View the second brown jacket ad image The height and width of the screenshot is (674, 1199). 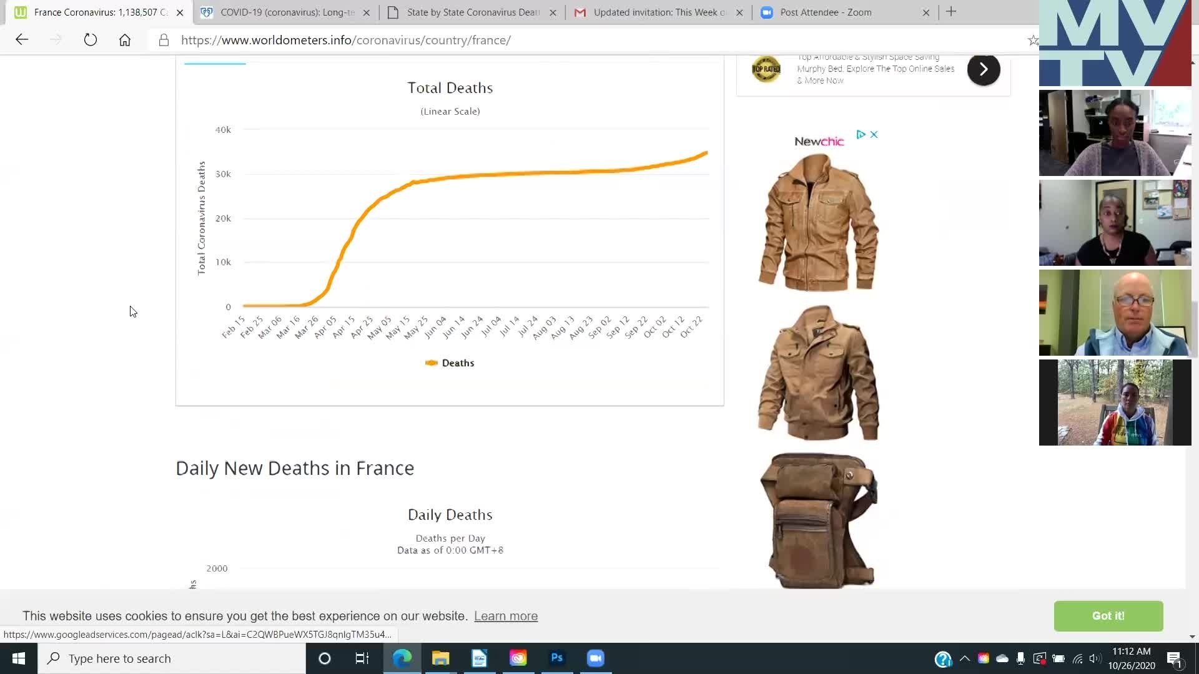point(819,373)
